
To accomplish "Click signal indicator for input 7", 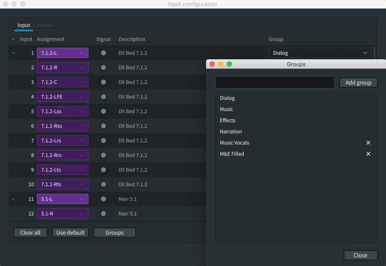I will pos(103,141).
